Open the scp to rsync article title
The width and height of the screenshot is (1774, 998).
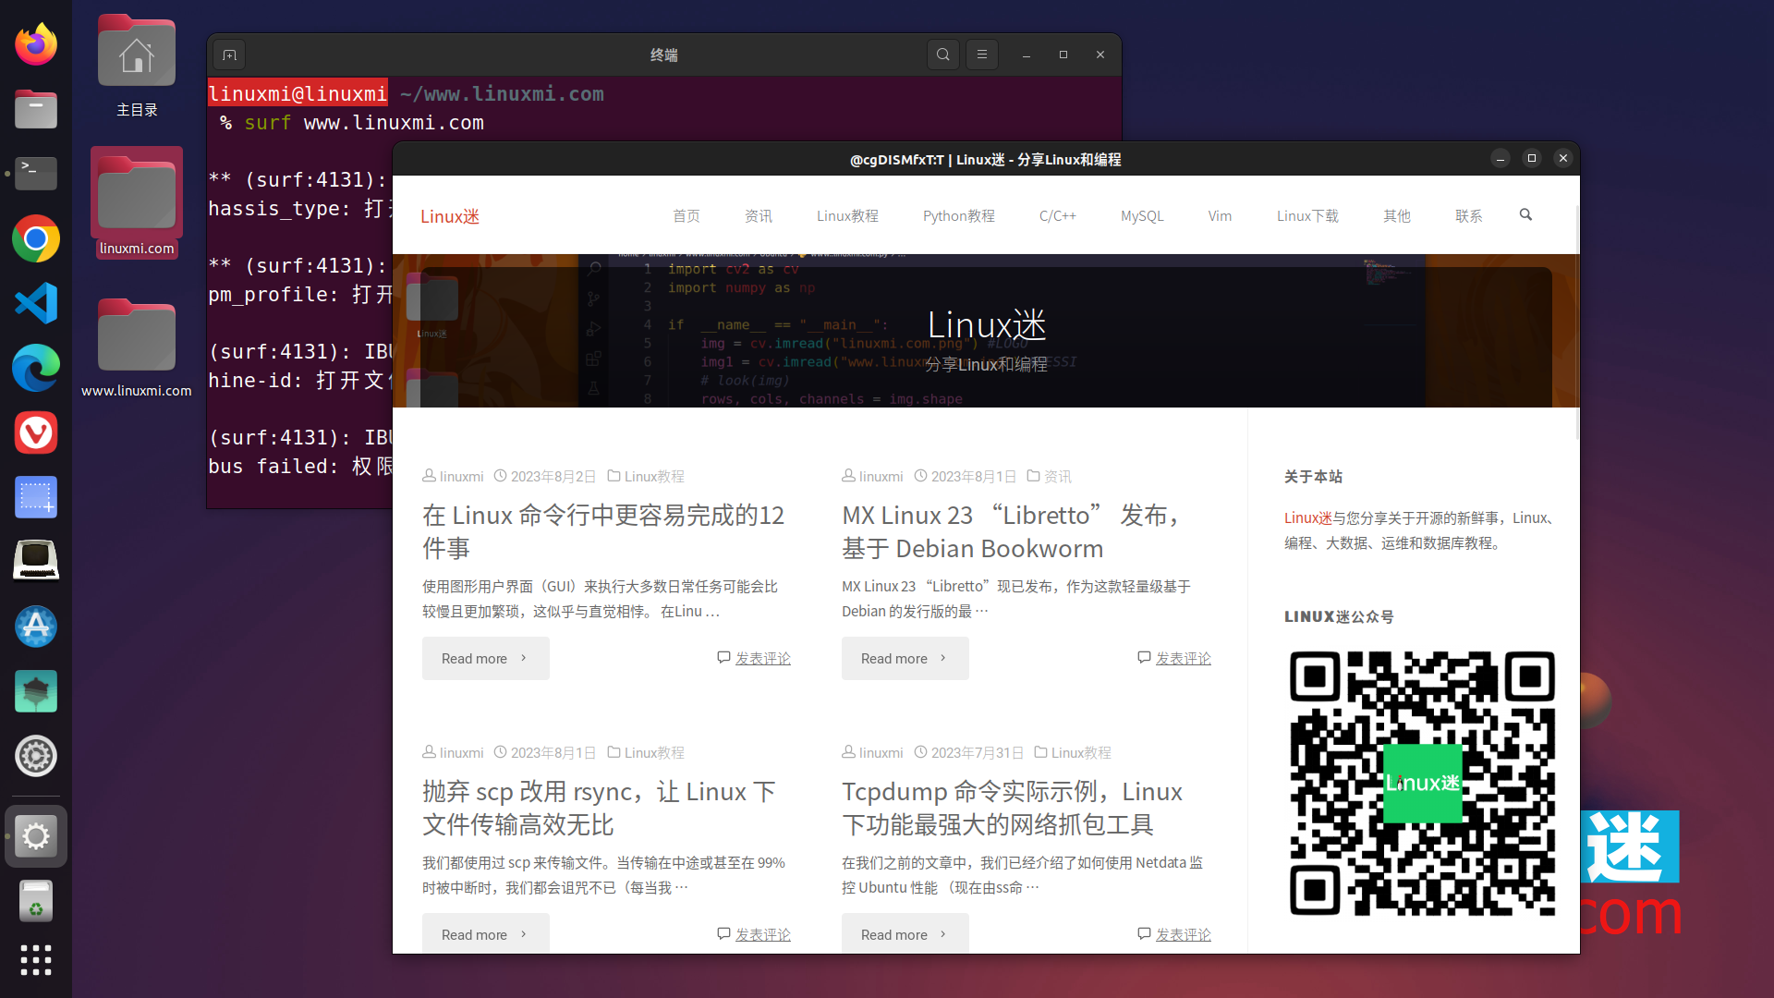coord(599,808)
